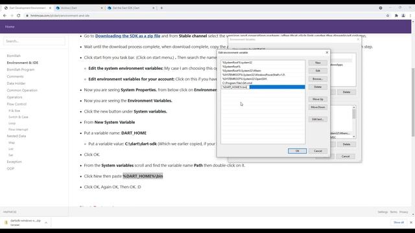The image size is (415, 233).
Task: Click the highlighted %DART_HOME%\bin text in article
Action: 143,176
